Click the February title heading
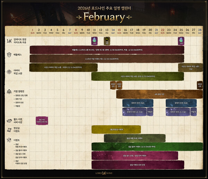The image size is (208, 179). point(104,17)
